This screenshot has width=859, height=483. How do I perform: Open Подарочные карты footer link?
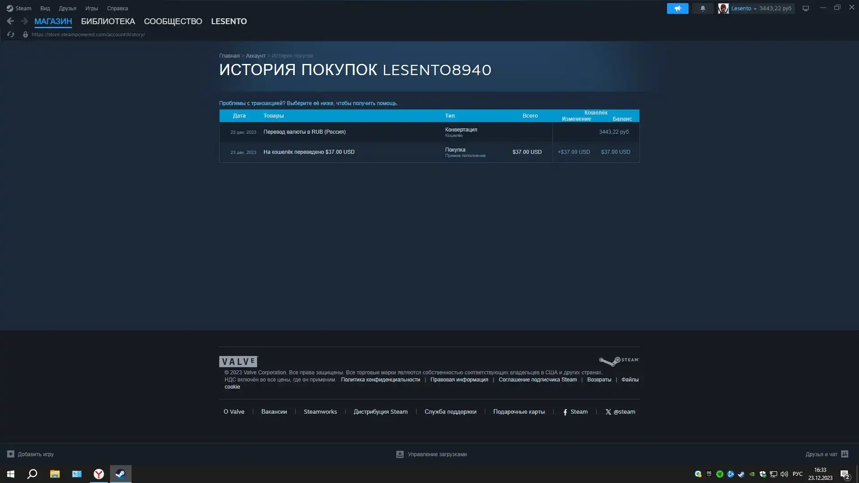[519, 412]
